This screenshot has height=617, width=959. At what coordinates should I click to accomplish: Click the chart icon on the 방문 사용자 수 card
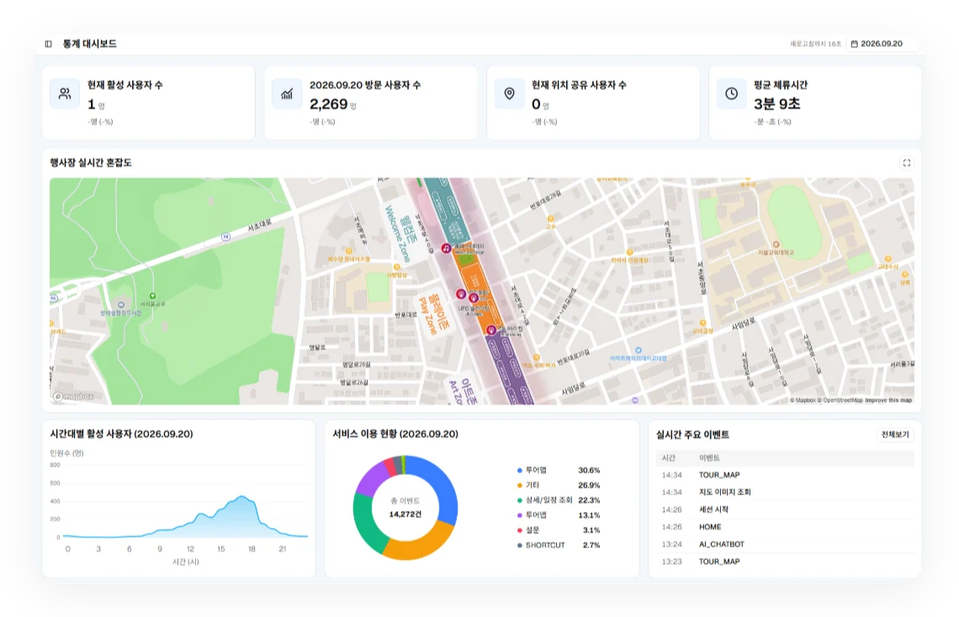tap(287, 94)
